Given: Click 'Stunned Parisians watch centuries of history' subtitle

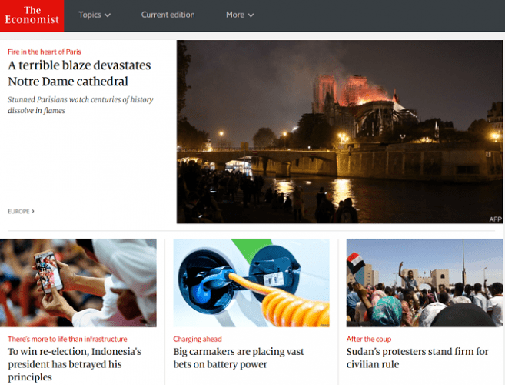Looking at the screenshot, I should tap(81, 105).
